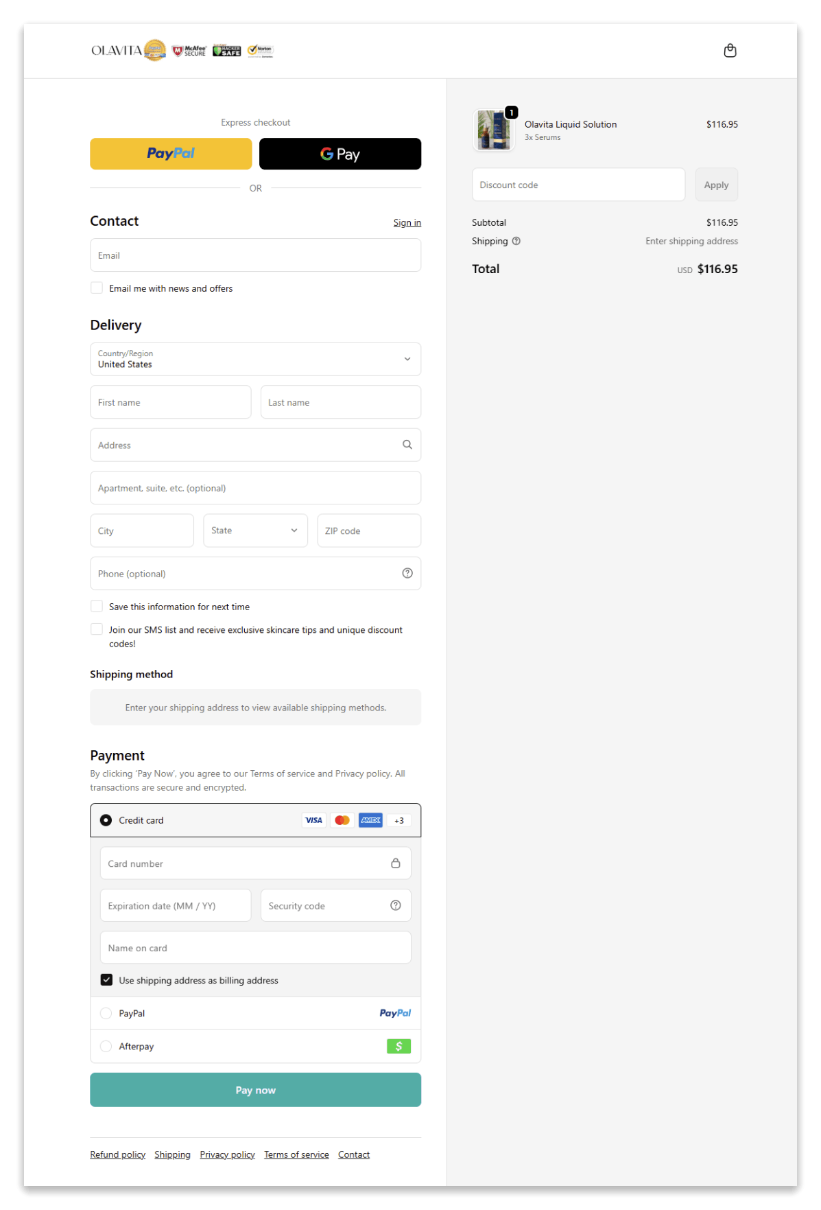Open the State selector dropdown
This screenshot has width=821, height=1210.
[x=255, y=530]
